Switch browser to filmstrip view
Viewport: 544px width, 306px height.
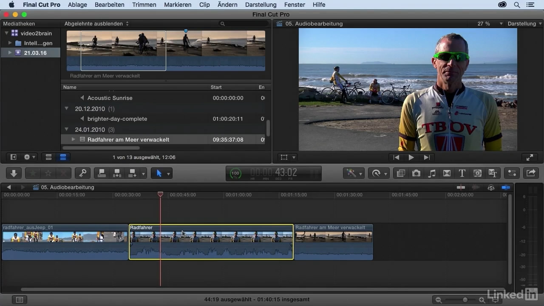coord(49,157)
